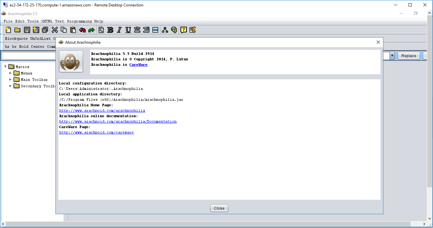
Task: Open the color palette tool
Action: (174, 30)
